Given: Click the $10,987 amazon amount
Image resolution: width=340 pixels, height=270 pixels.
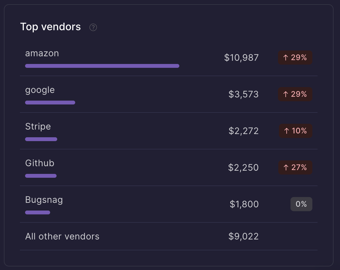Looking at the screenshot, I should click(x=241, y=58).
